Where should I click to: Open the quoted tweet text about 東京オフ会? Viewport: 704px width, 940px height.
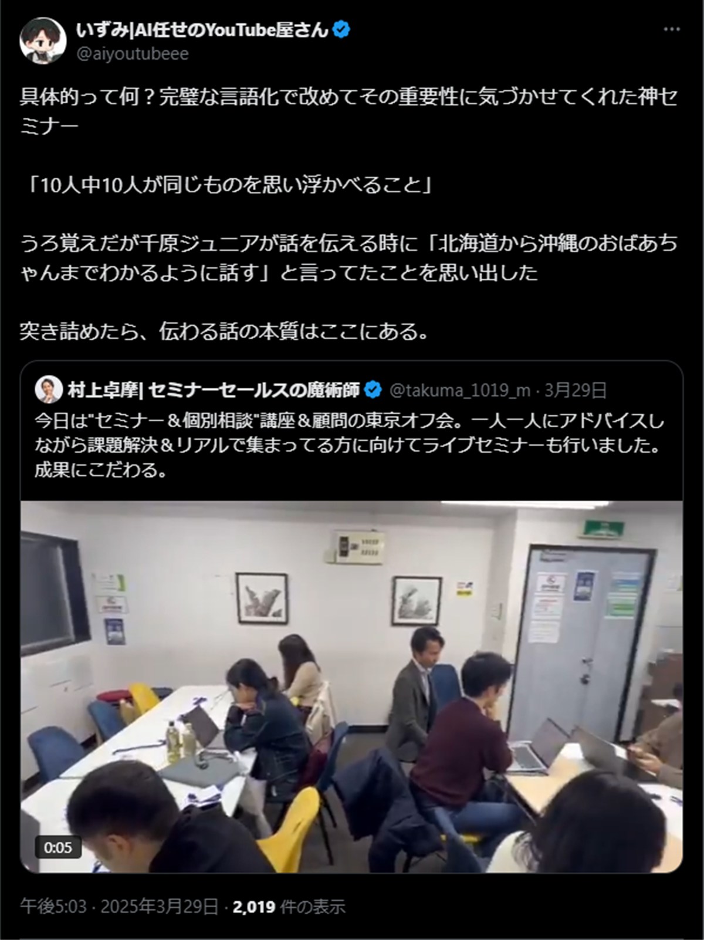click(x=350, y=446)
